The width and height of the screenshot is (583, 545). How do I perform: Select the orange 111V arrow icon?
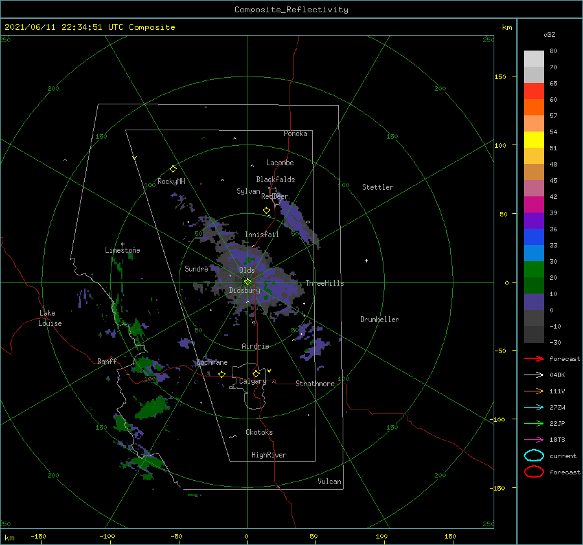pyautogui.click(x=534, y=391)
